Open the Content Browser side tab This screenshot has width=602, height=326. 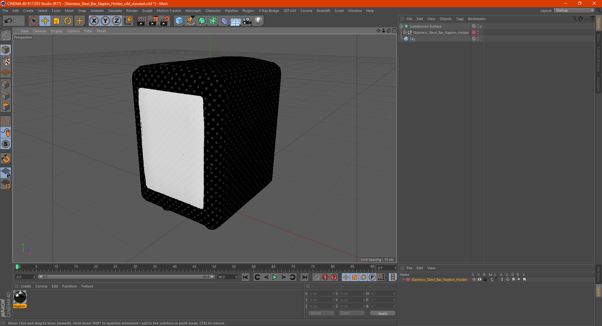(x=599, y=59)
